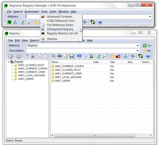Click the apples Compare icon in Registry toolbar
The width and height of the screenshot is (158, 145).
click(x=118, y=56)
